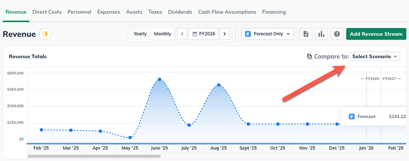The height and width of the screenshot is (161, 409).
Task: Switch to the Dividends tab
Action: (180, 12)
